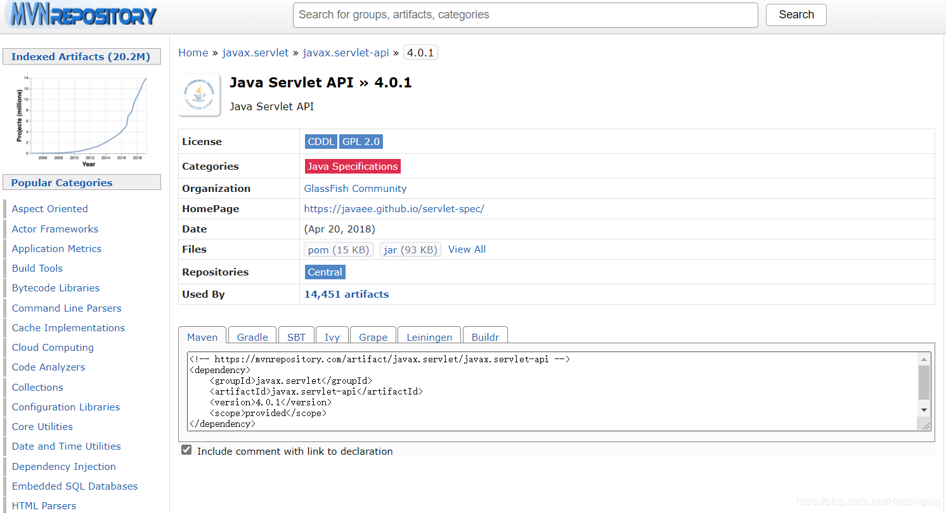Switch to the SBT tab
Image resolution: width=946 pixels, height=513 pixels.
pos(296,337)
